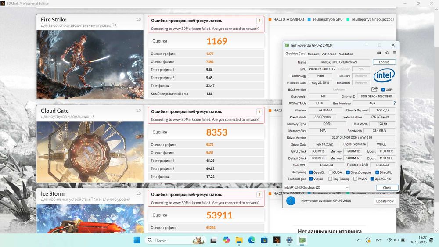
Task: Click muted volume tray icon
Action: click(396, 240)
